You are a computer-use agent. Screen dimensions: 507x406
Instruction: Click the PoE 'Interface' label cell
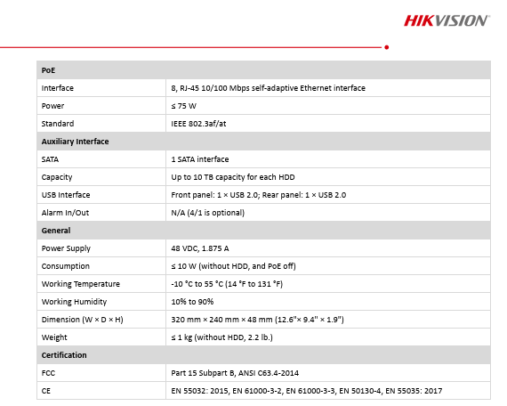pyautogui.click(x=101, y=88)
